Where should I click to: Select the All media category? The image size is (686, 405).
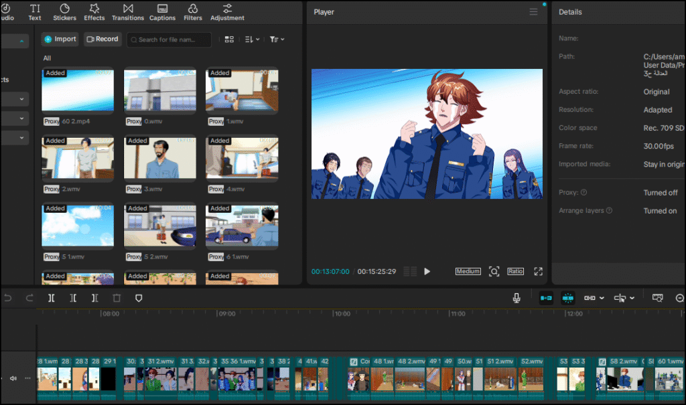(47, 58)
